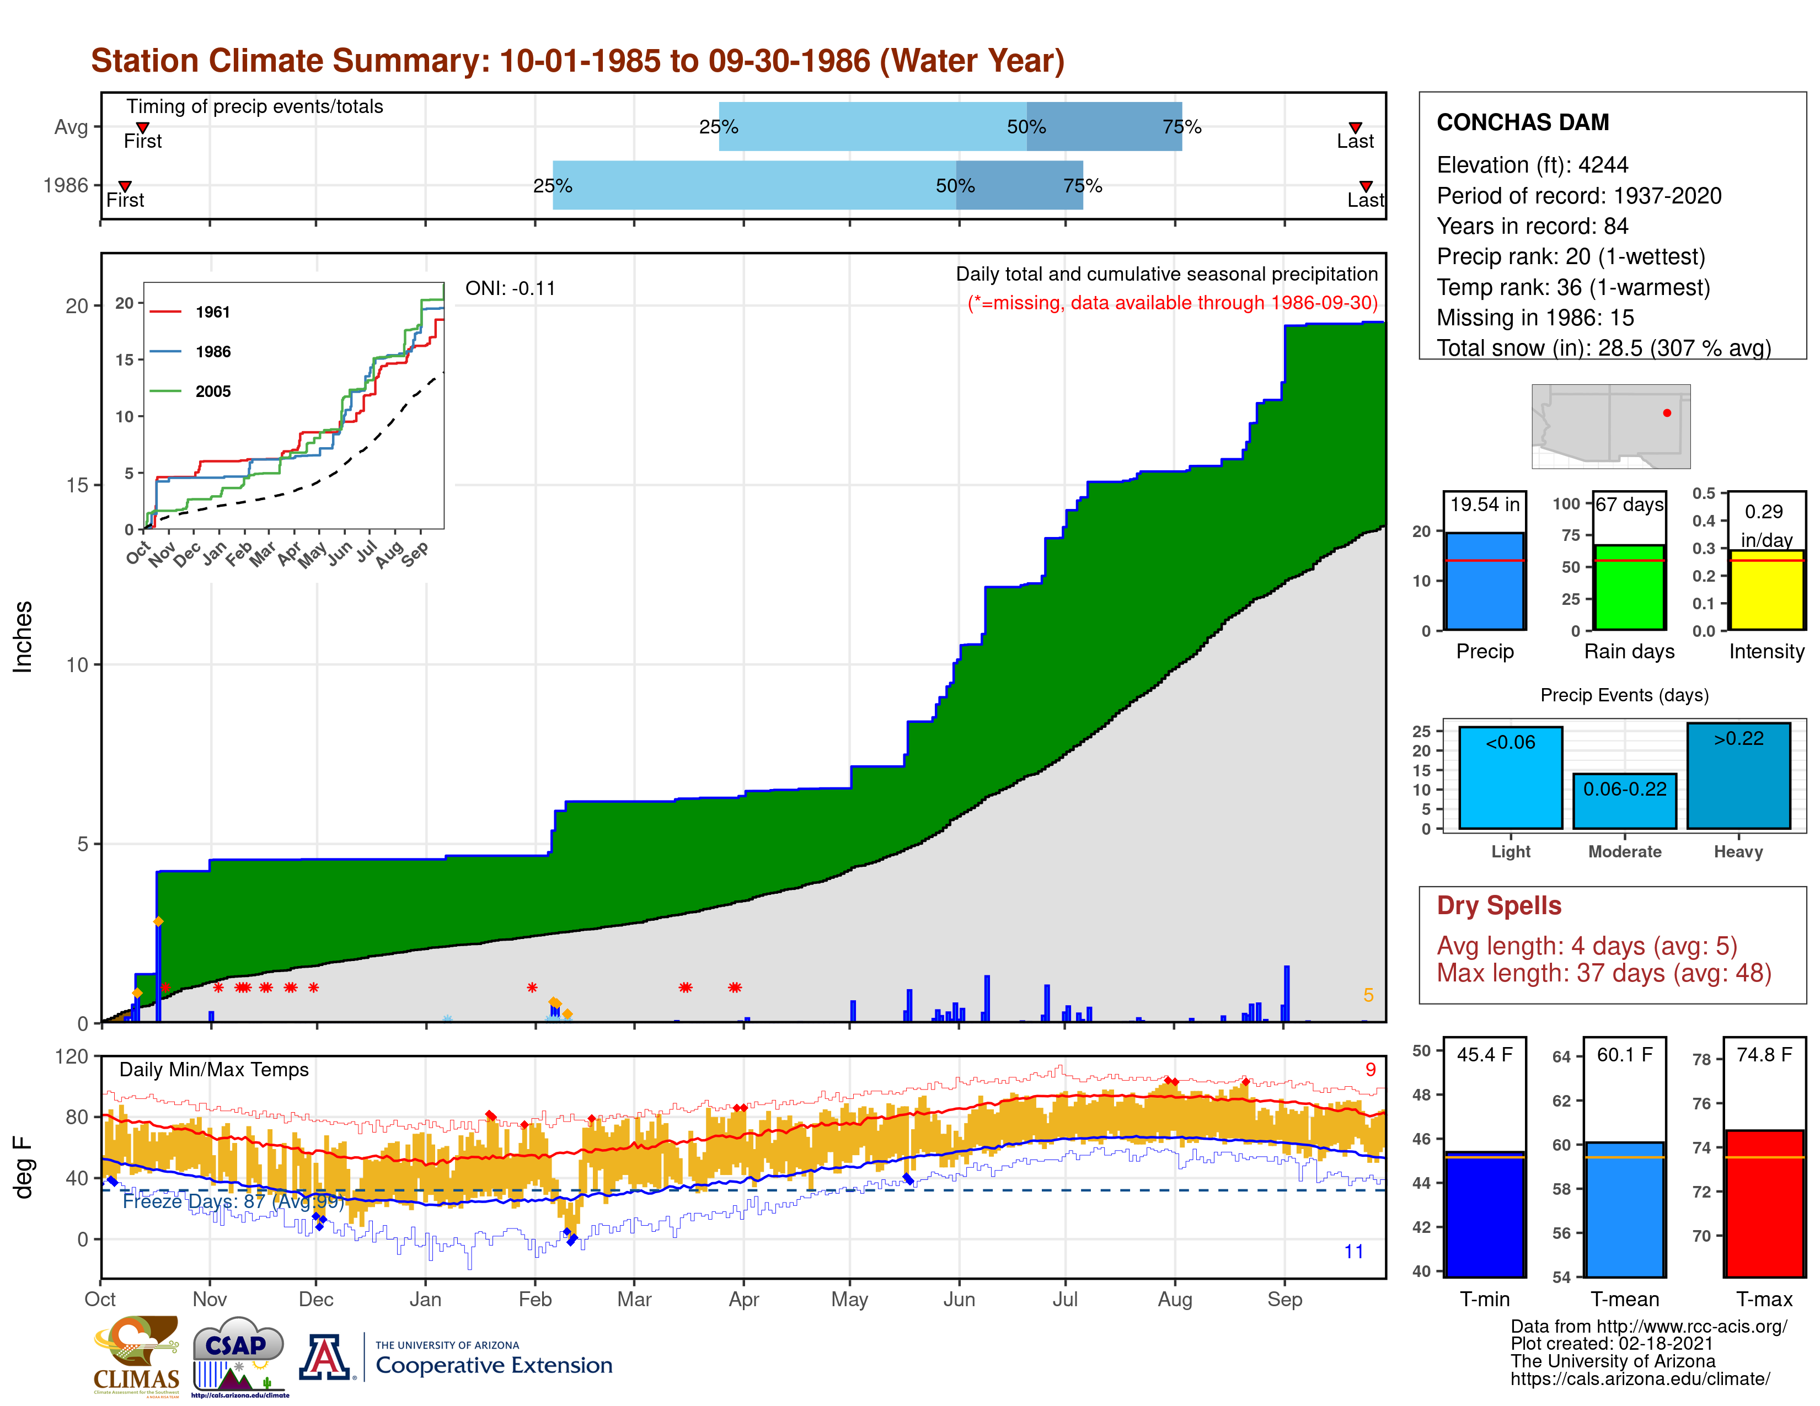Click the 1986 row 'First' red triangle marker
This screenshot has width=1820, height=1406.
click(x=125, y=186)
